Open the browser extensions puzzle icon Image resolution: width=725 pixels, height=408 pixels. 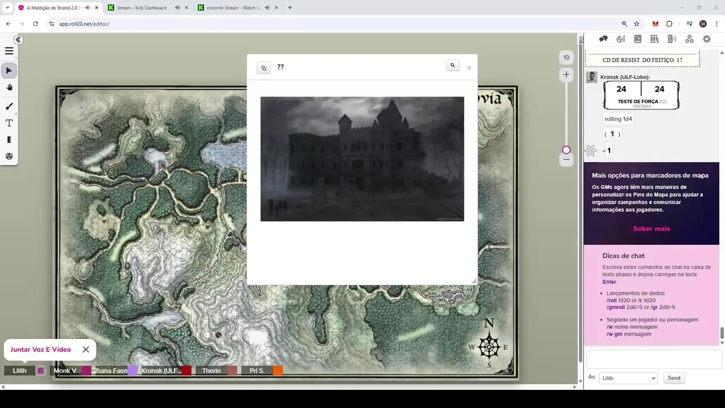pyautogui.click(x=669, y=24)
